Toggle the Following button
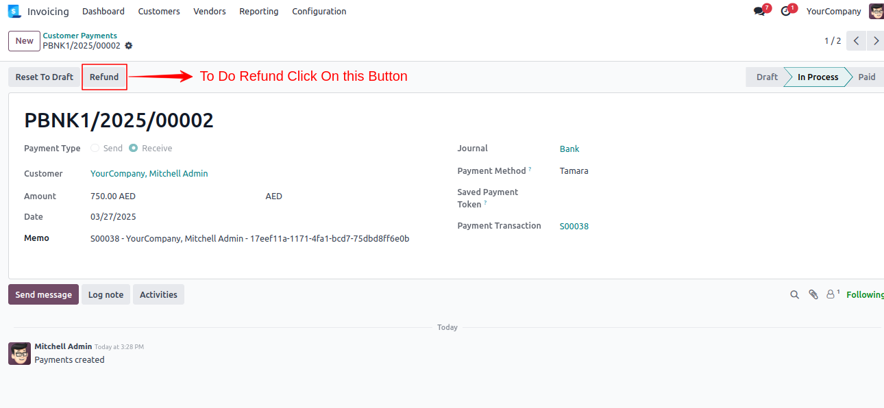 click(865, 294)
